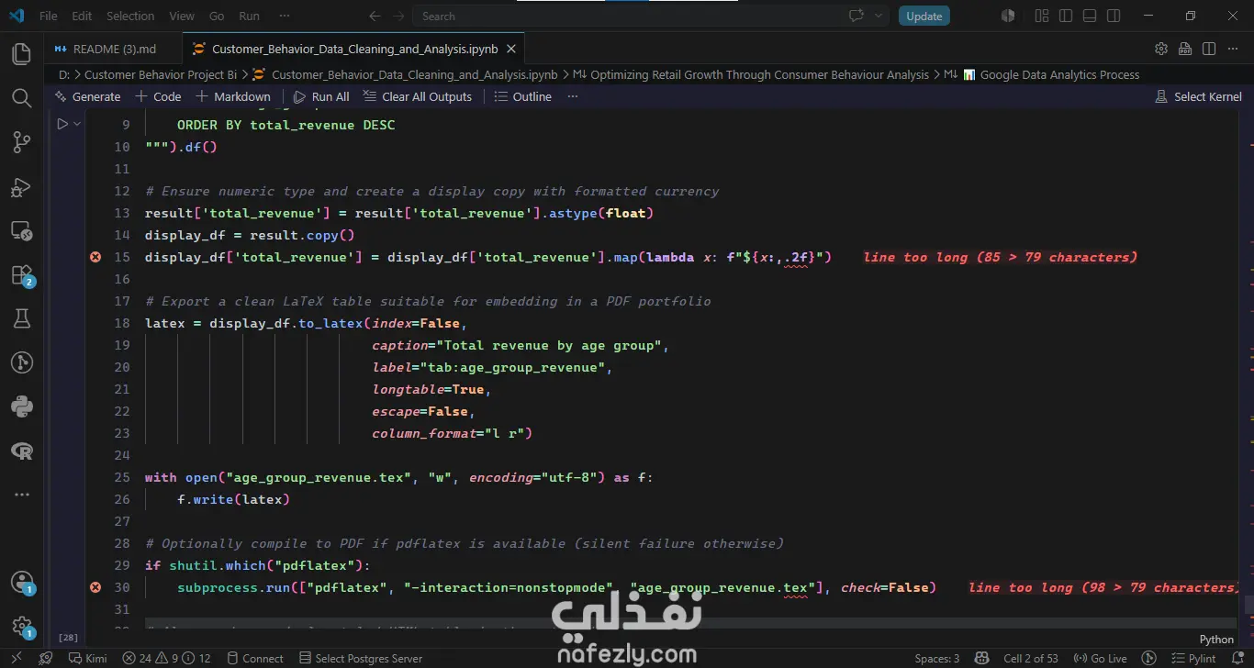Open the VS Code logo menu
Screen dimensions: 1254x668
coord(17,16)
